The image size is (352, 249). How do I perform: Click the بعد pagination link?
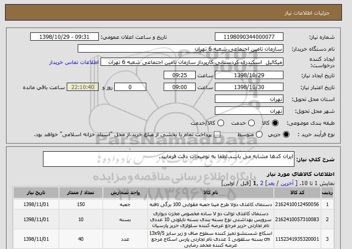271,183
